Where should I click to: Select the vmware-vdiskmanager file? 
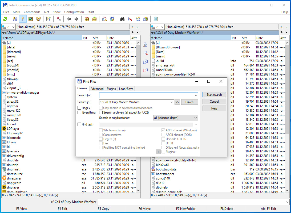(23, 93)
